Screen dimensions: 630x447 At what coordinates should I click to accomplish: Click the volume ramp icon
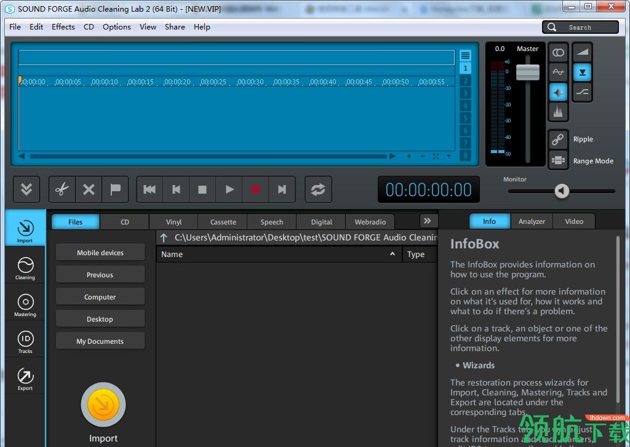[582, 53]
